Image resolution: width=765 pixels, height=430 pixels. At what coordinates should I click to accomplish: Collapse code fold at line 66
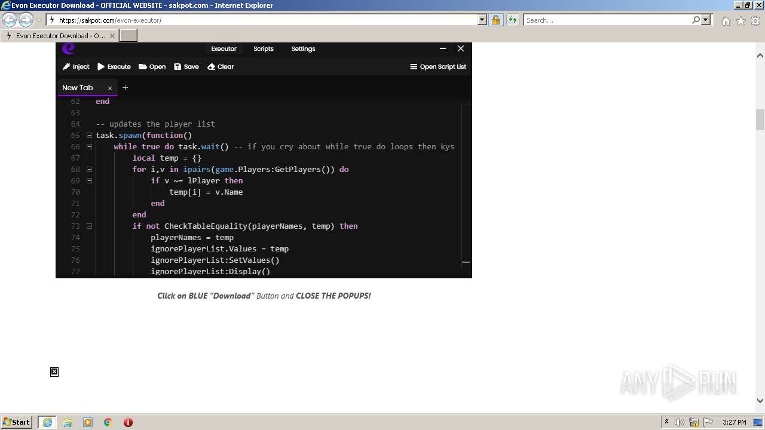[x=89, y=146]
